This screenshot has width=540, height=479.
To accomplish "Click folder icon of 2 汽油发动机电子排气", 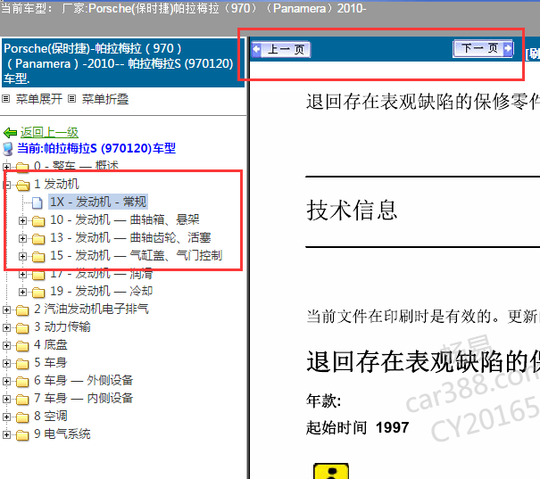I will (x=22, y=310).
